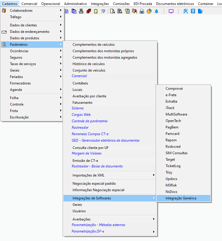Open the Comissões menu bar item

(121, 4)
